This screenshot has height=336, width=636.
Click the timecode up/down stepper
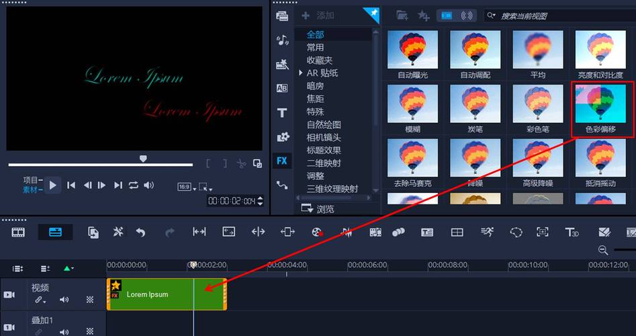(261, 200)
